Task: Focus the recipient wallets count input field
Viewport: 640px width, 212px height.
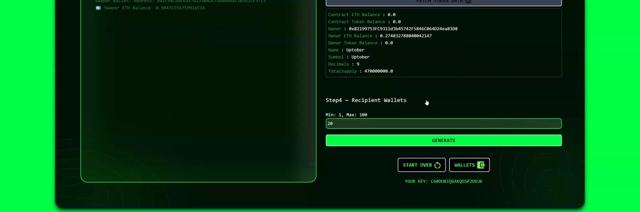Action: [x=443, y=123]
